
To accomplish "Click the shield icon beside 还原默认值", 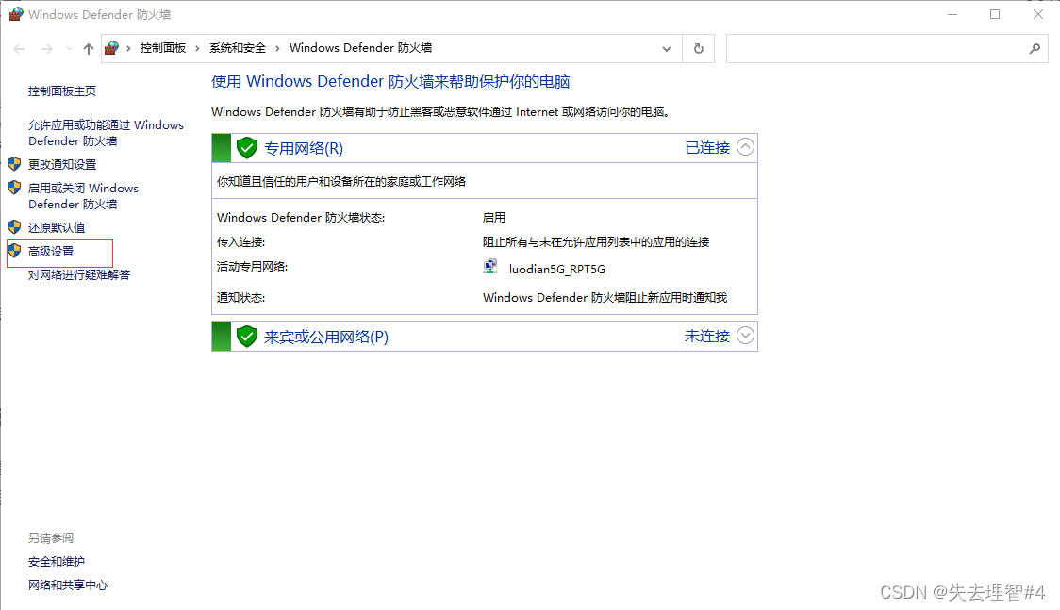I will [x=14, y=227].
